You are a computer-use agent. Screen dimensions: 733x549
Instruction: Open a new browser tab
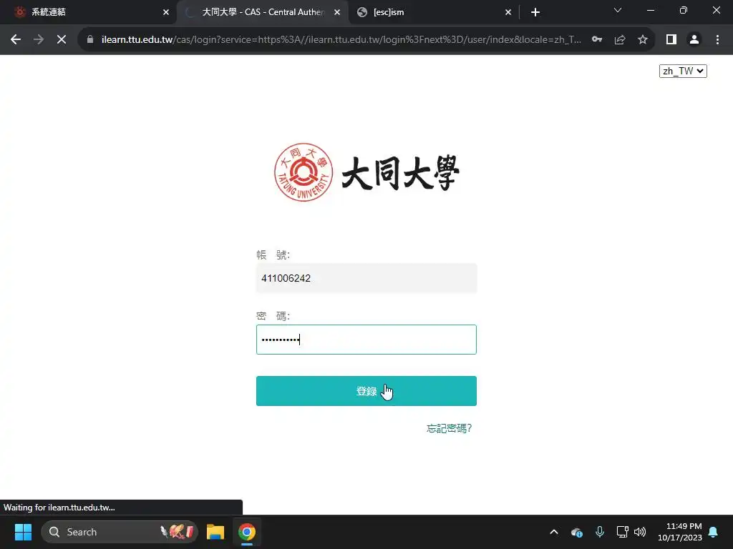(535, 12)
